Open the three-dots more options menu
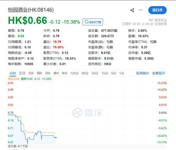 pos(141,10)
